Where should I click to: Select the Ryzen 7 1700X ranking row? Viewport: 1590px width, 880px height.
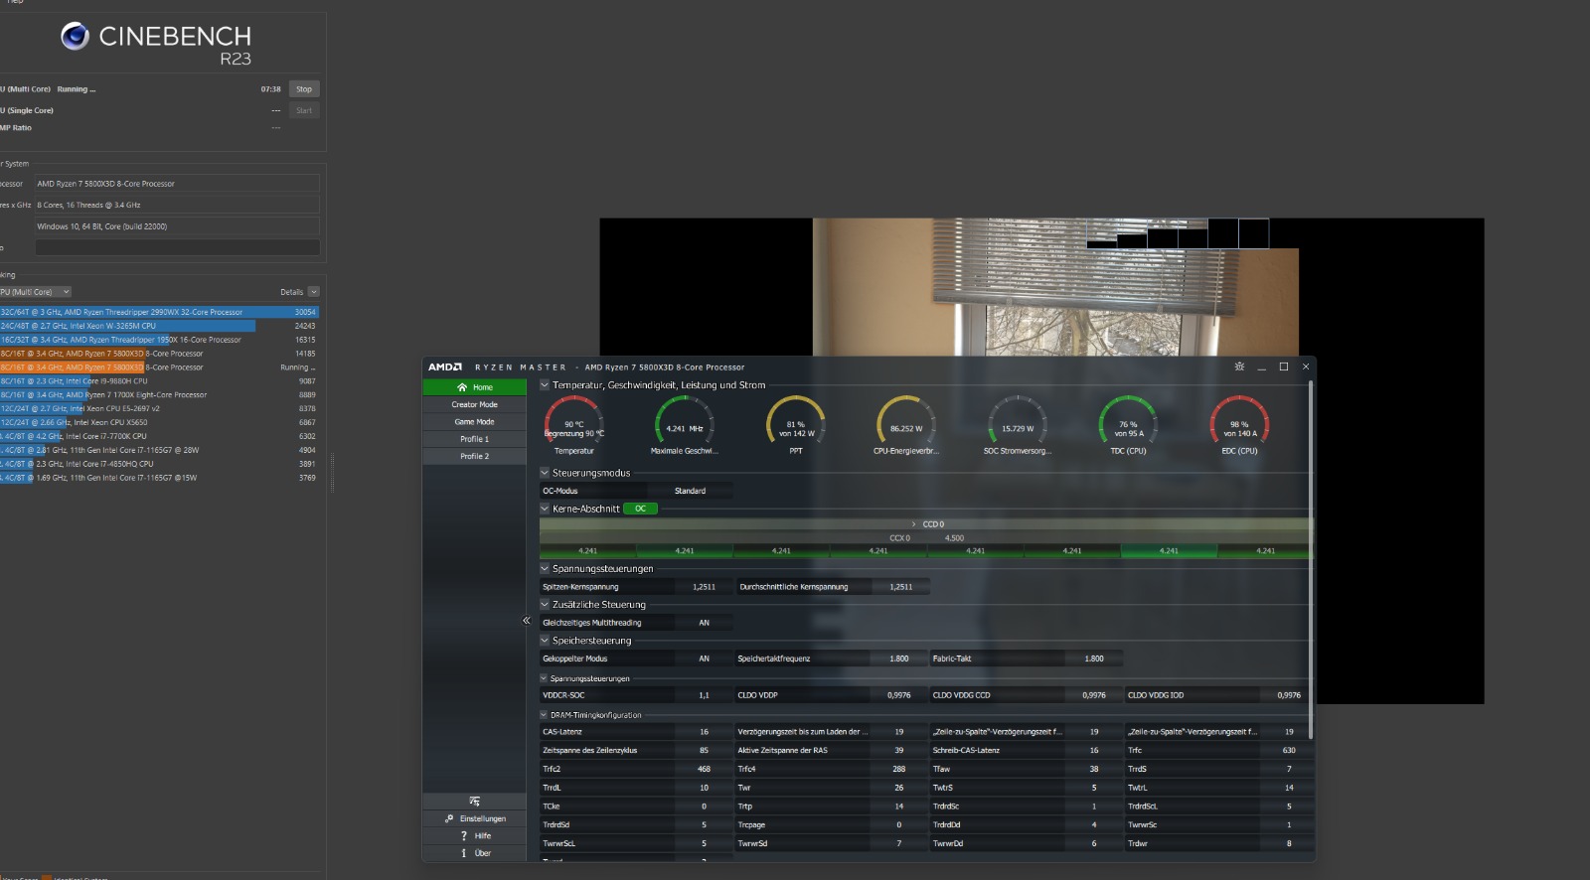[x=159, y=395]
